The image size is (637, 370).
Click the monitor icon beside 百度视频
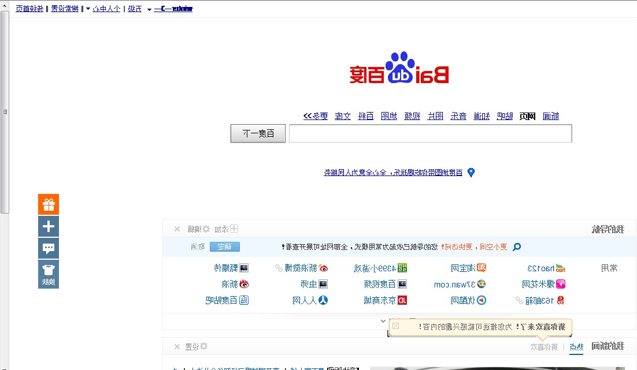click(x=402, y=284)
